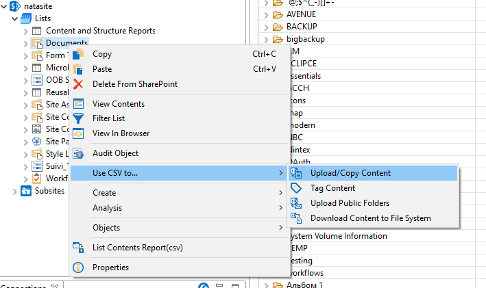Click the Copy icon in context menu
Viewport: 486px width, 288px height.
click(x=78, y=54)
